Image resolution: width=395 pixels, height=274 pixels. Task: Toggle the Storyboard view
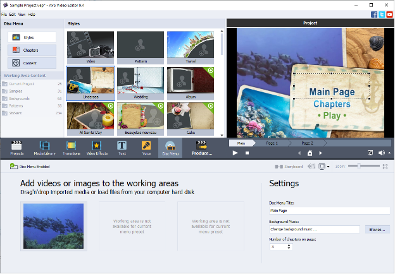pos(289,167)
